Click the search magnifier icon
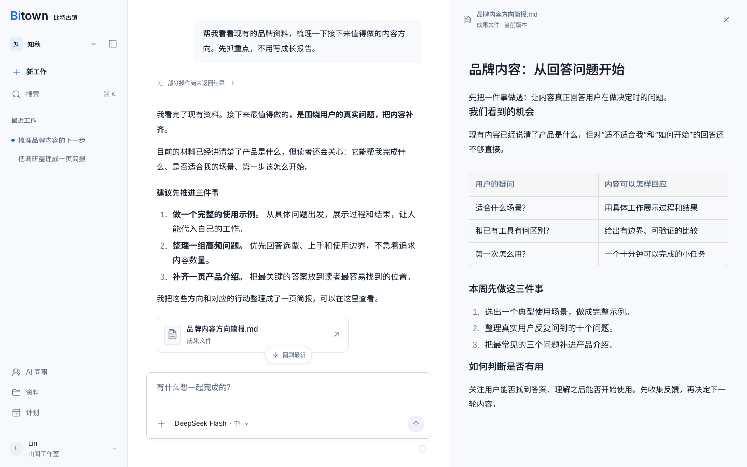The height and width of the screenshot is (467, 747). 17,94
